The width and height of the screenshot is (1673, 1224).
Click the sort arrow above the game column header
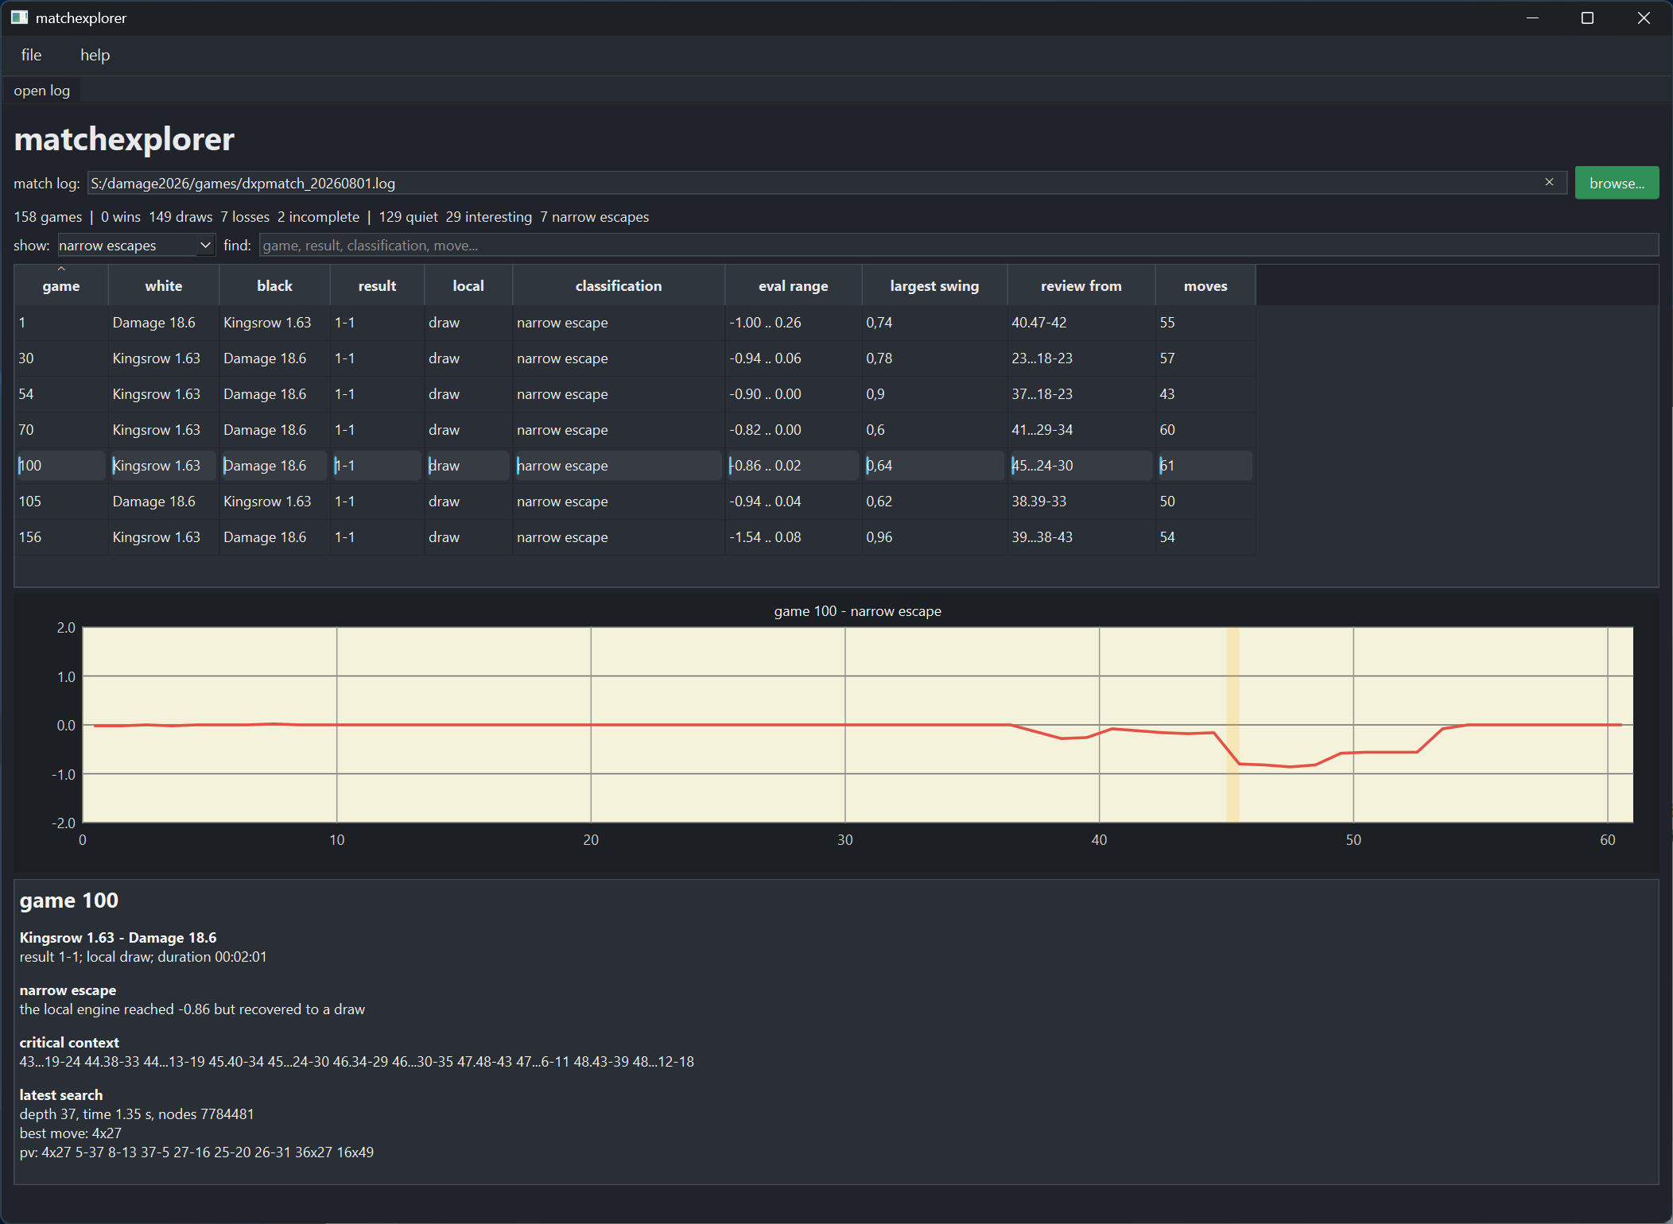coord(61,269)
